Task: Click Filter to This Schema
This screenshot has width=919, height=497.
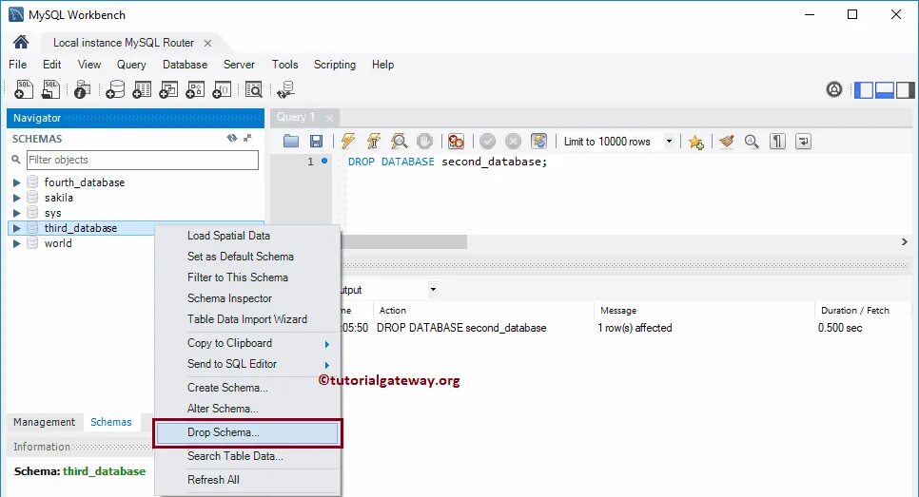Action: coord(248,277)
